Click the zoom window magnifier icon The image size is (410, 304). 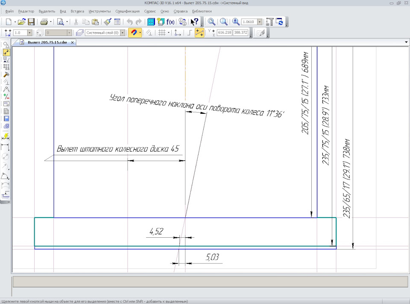click(x=211, y=22)
